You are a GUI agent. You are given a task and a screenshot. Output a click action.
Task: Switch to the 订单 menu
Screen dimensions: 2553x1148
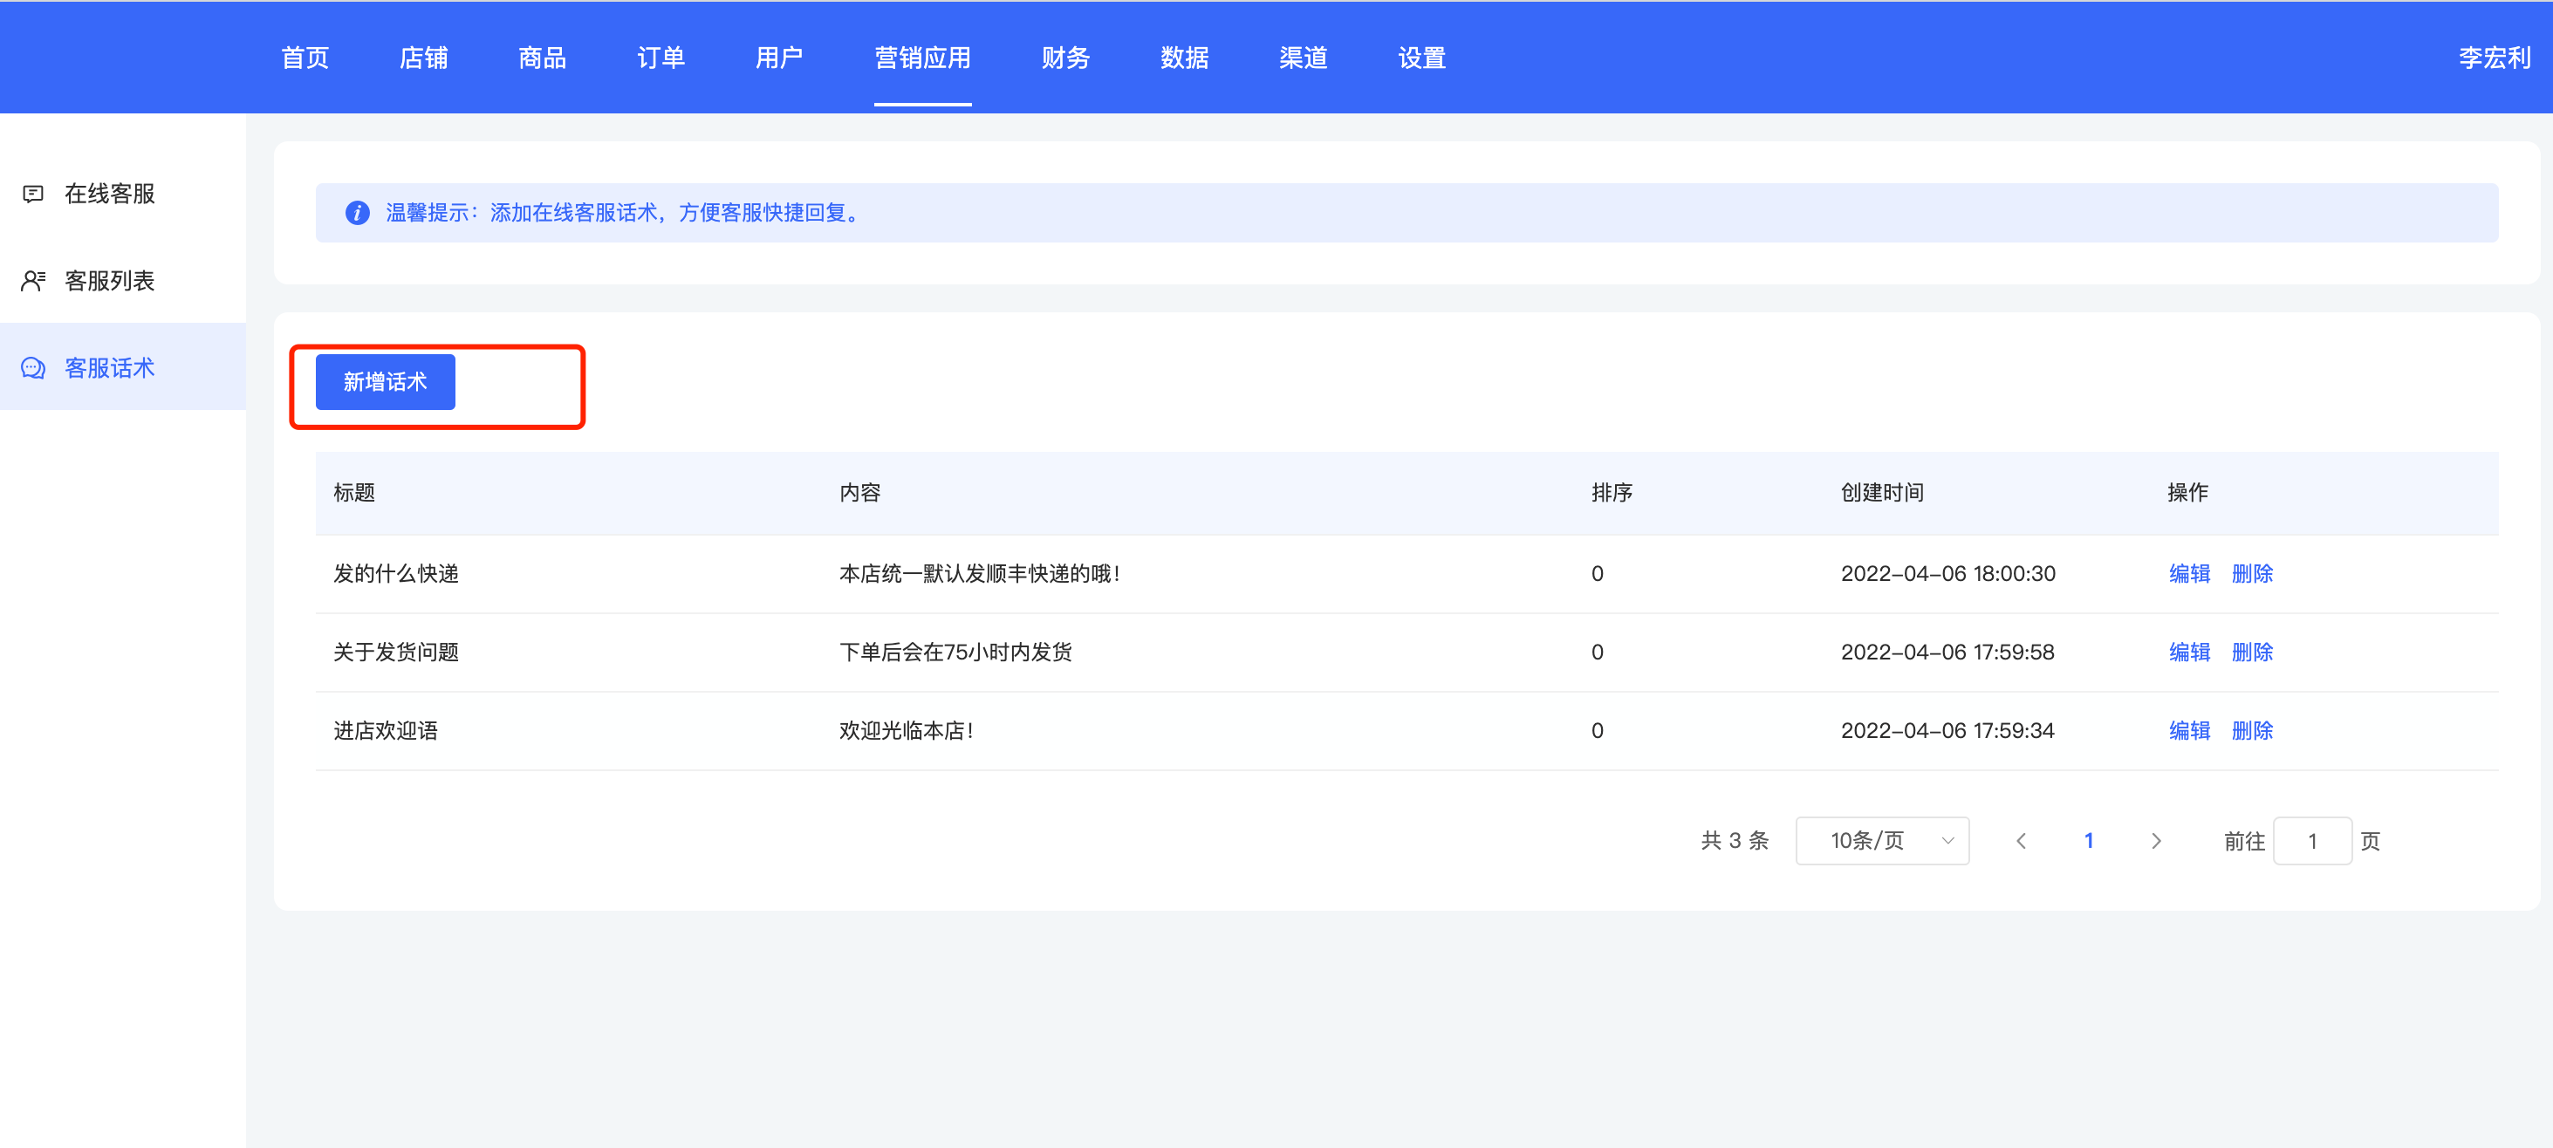[x=660, y=58]
